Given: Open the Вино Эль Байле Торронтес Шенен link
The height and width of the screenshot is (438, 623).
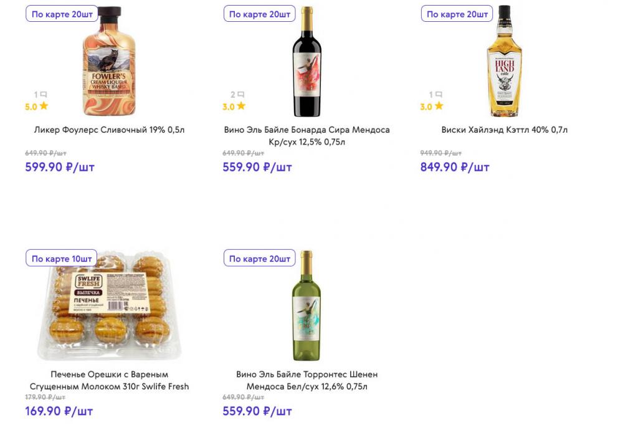Looking at the screenshot, I should 307,380.
